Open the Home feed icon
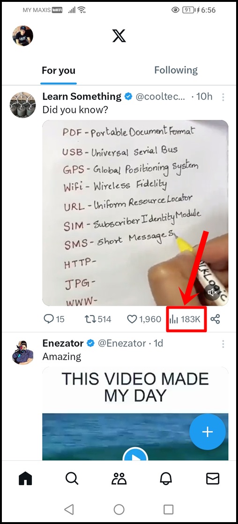 (25, 479)
